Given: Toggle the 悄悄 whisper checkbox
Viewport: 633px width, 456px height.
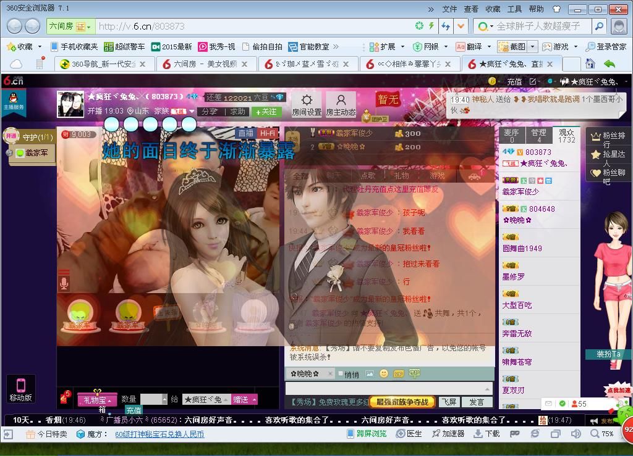Looking at the screenshot, I should click(x=341, y=373).
